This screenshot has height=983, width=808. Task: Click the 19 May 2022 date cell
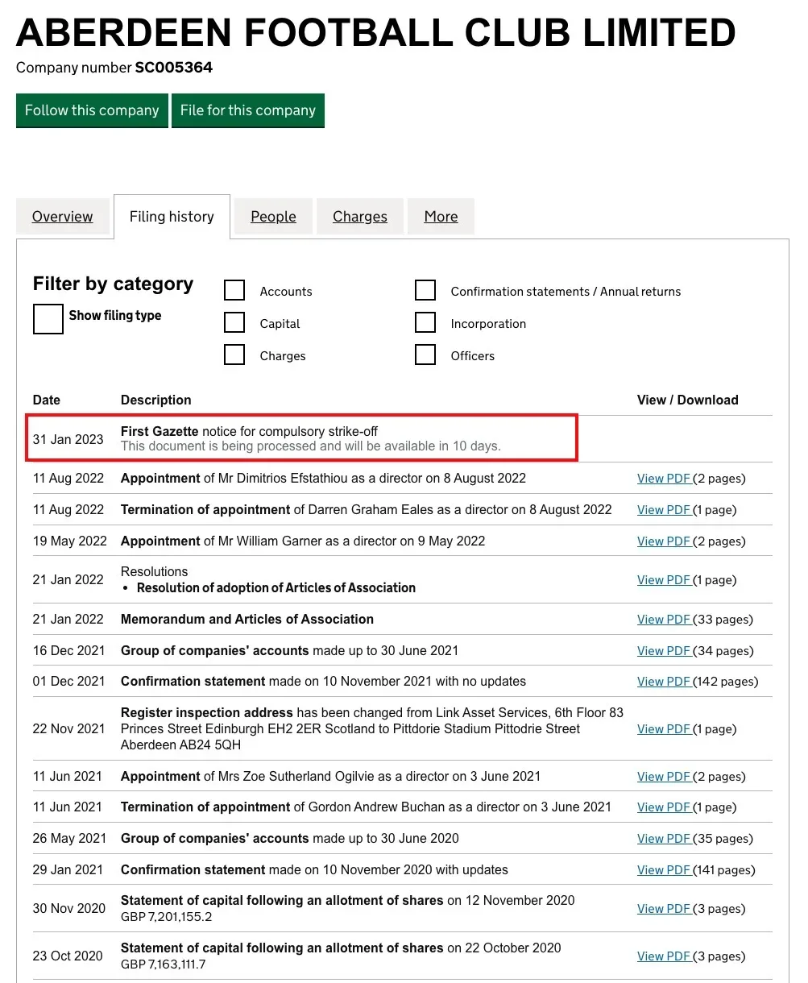pos(70,541)
